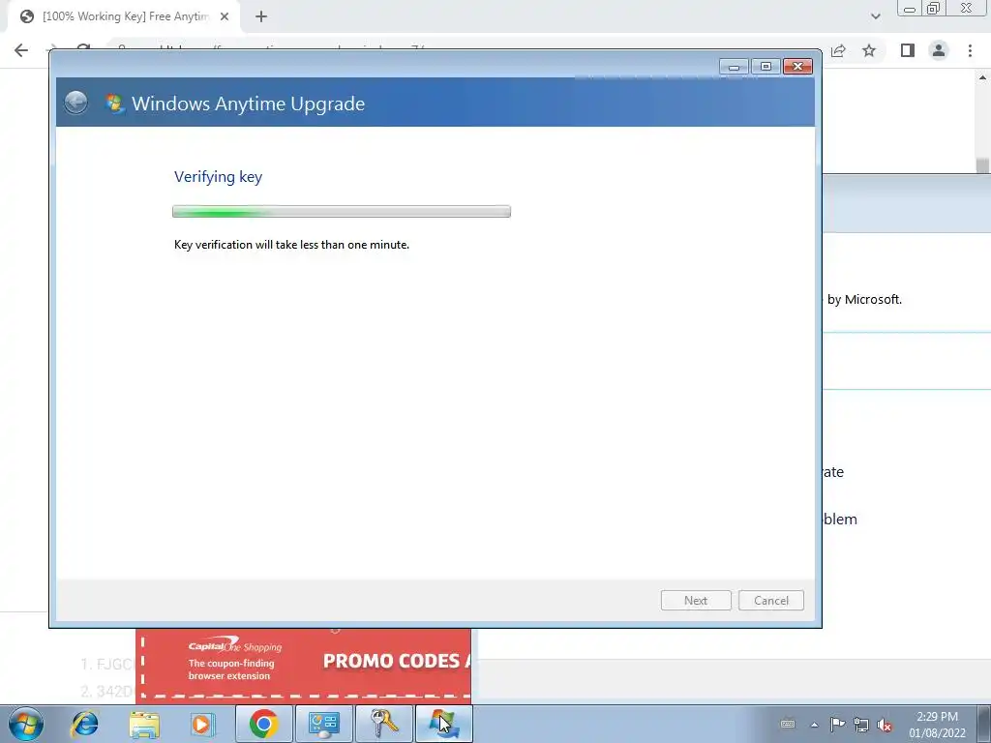Open Windows Media Player from taskbar
Screen dimensions: 991x743
(x=203, y=724)
